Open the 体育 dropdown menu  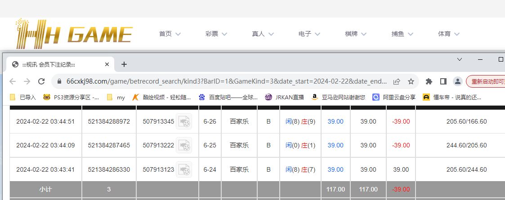449,34
